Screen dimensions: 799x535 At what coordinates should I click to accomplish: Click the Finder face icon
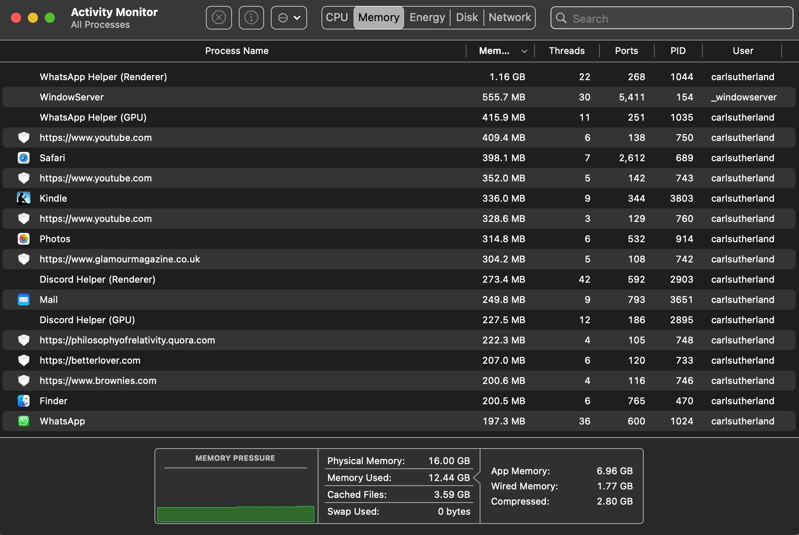[24, 401]
